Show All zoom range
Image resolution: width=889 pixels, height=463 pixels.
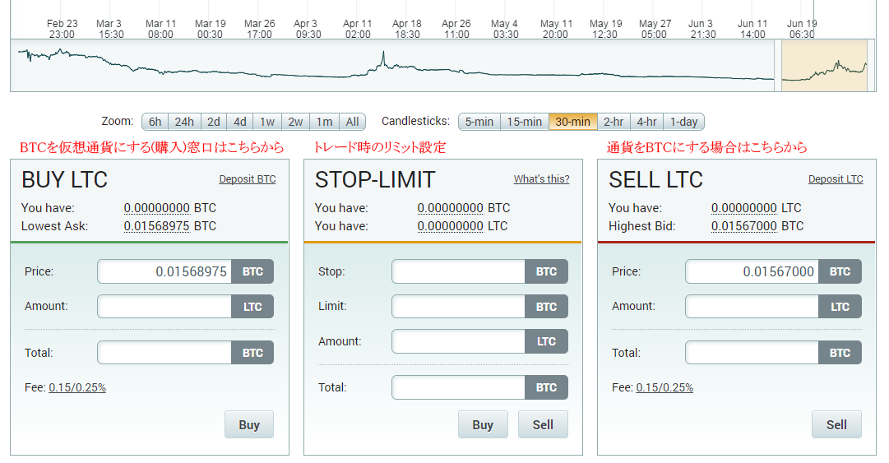pos(352,122)
